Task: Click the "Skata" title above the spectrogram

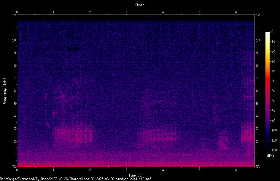Action: click(x=140, y=5)
